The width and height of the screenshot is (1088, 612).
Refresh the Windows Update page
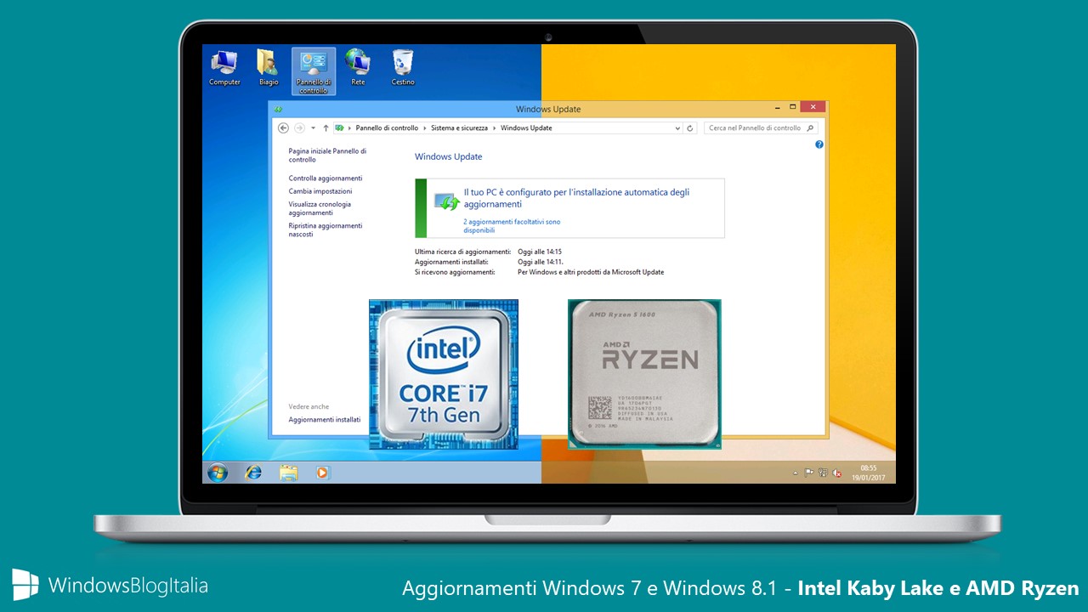pos(690,128)
